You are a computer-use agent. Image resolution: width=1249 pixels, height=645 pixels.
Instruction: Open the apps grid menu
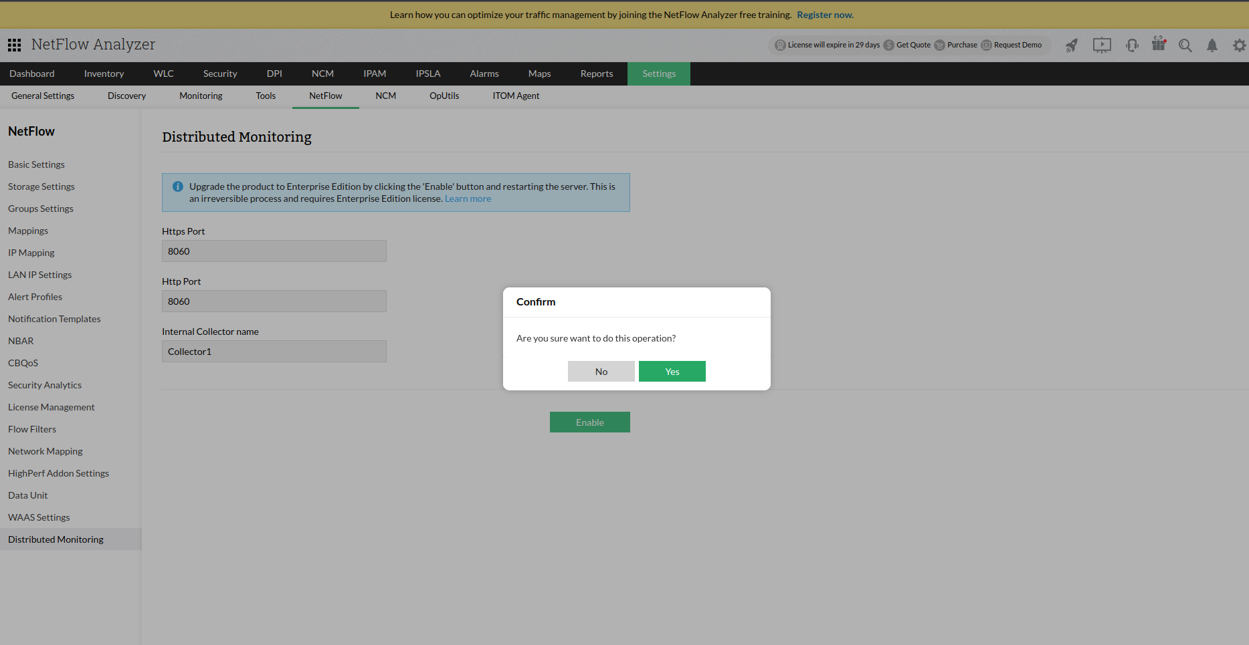14,45
